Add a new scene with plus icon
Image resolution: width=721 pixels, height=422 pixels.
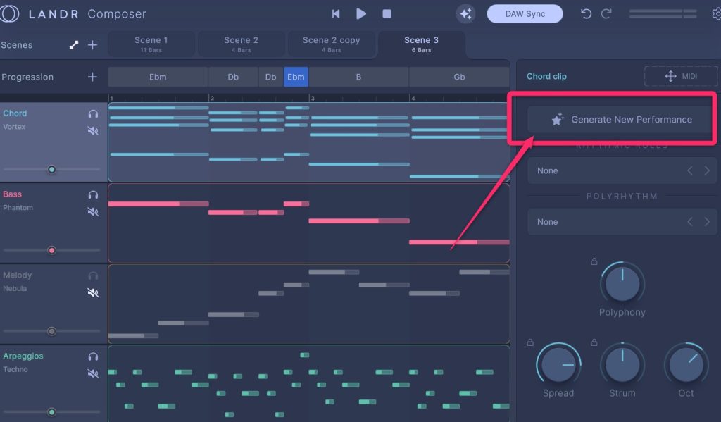point(92,45)
